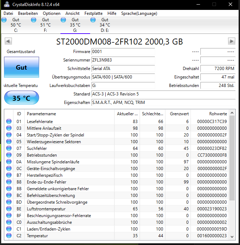Select the 34 °C D: E: drive tab
The height and width of the screenshot is (245, 240).
pyautogui.click(x=105, y=25)
